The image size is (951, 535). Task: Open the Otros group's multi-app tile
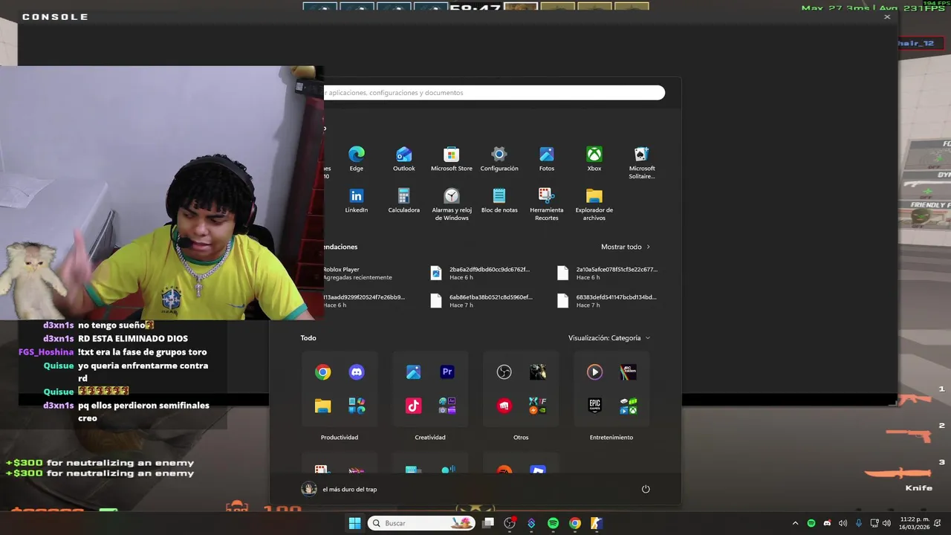click(538, 406)
